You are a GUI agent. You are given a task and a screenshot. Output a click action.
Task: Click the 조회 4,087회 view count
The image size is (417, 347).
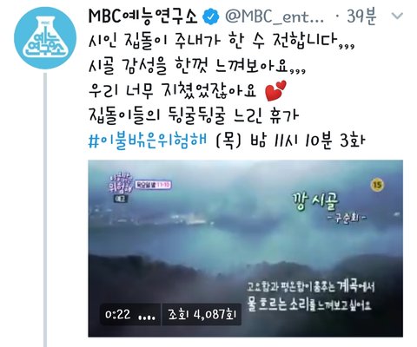(202, 315)
